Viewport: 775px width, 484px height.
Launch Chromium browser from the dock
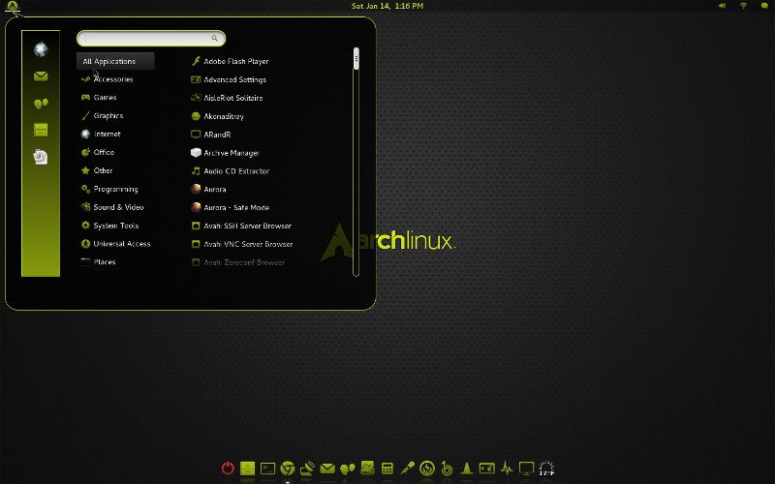click(x=287, y=469)
